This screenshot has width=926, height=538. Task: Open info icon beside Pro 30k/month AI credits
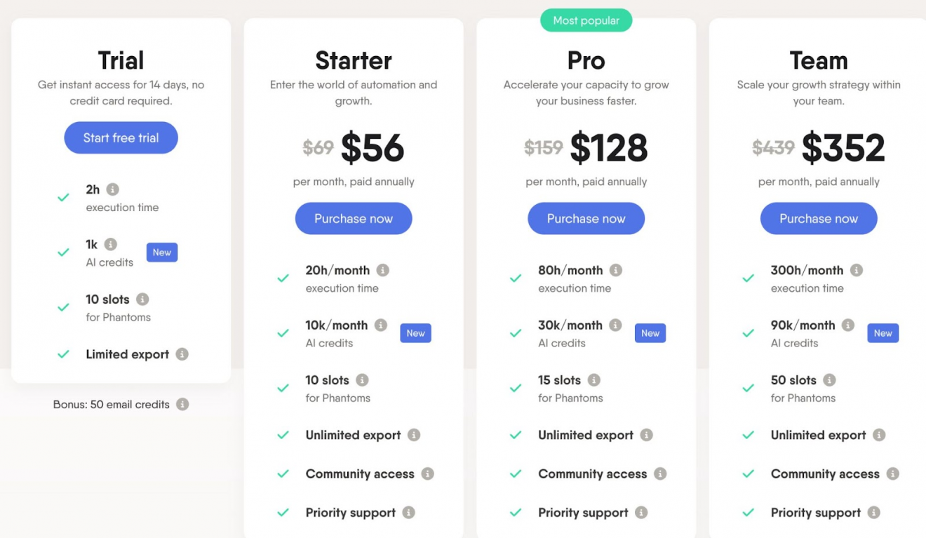click(615, 325)
